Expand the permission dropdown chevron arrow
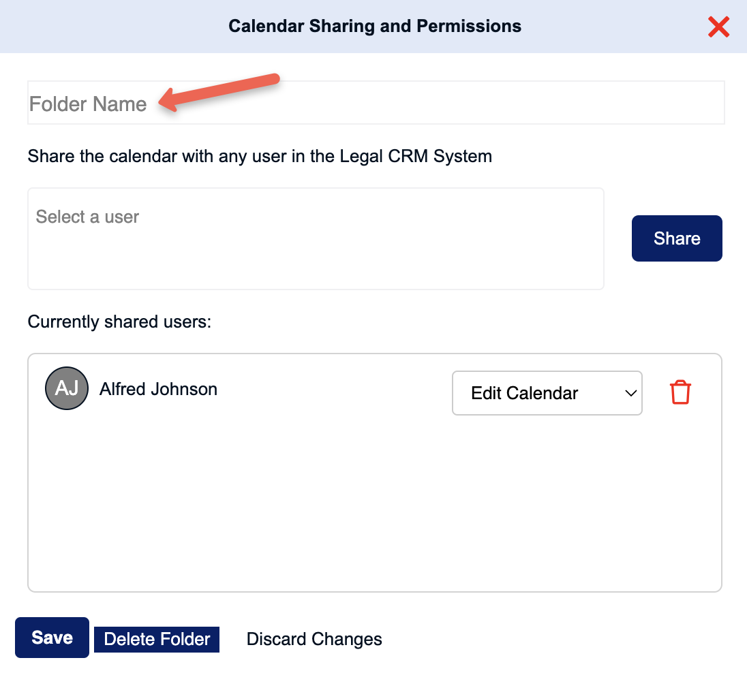This screenshot has width=747, height=673. [630, 394]
